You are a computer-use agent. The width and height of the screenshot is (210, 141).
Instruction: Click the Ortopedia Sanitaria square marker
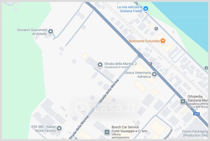(x=183, y=101)
